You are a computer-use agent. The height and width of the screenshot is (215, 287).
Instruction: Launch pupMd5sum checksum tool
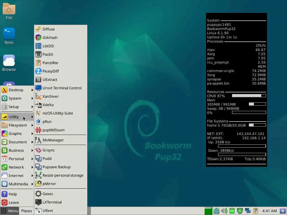[x=61, y=130]
